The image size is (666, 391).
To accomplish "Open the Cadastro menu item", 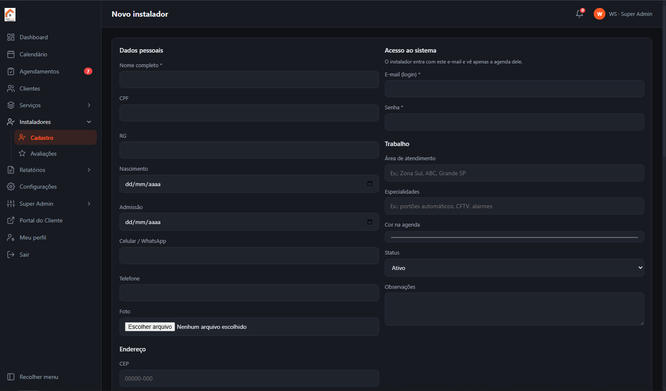I will click(56, 138).
